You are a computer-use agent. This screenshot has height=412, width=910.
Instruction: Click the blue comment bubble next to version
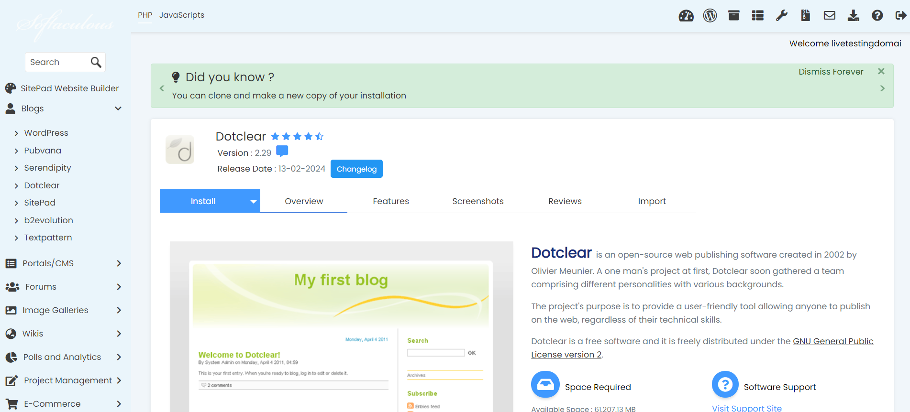(x=282, y=152)
